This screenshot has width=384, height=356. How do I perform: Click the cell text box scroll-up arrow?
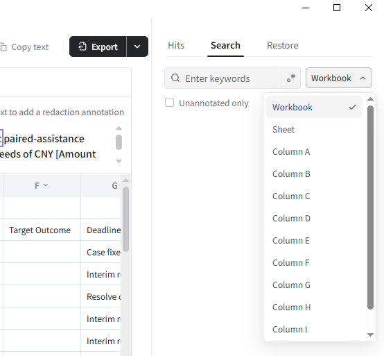tap(119, 128)
